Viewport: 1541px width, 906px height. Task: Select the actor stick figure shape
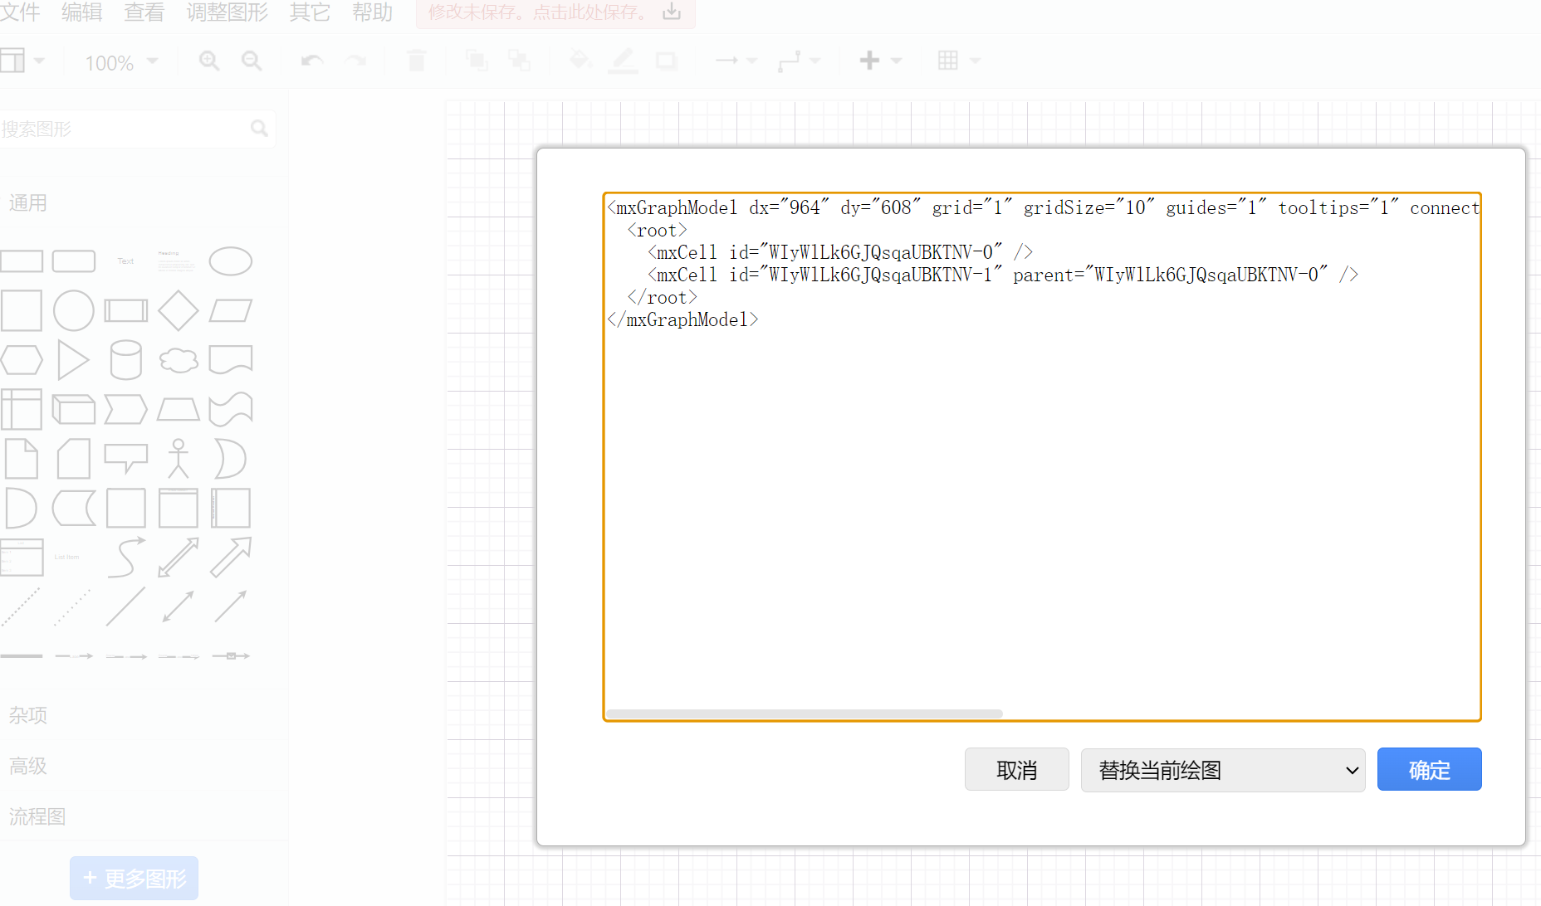pos(179,459)
